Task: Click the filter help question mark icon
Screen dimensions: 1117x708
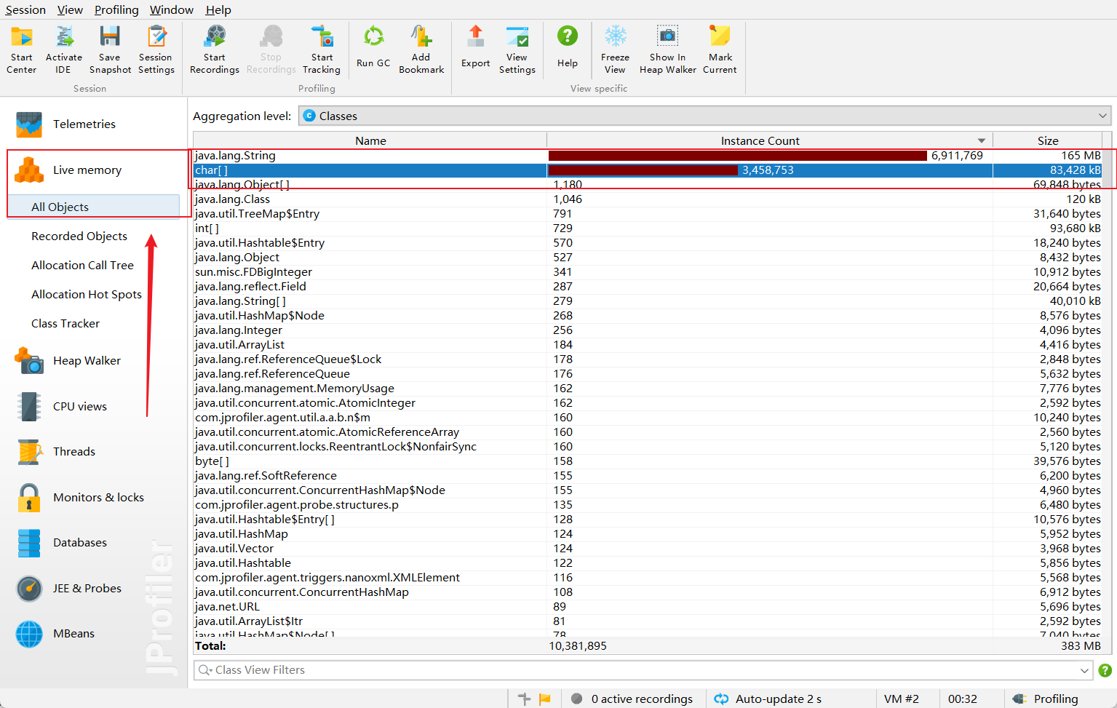Action: pos(1105,671)
